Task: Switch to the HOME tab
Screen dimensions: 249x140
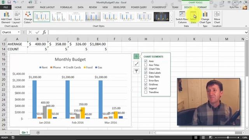Action: tap(18, 7)
